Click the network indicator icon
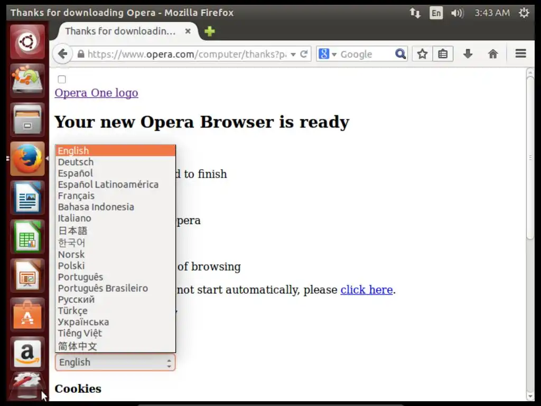 pyautogui.click(x=415, y=13)
